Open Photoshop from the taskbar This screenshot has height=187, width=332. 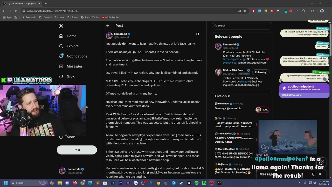(x=113, y=183)
